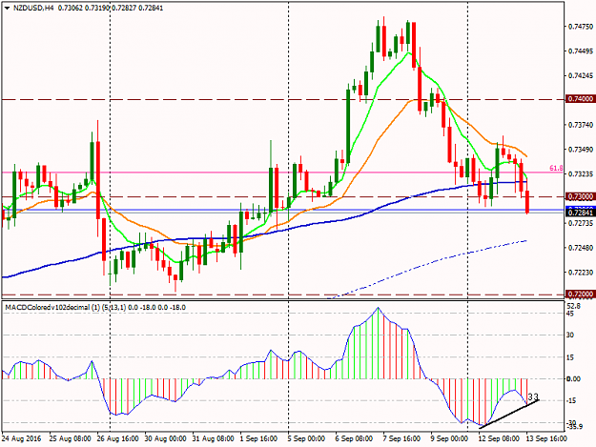This screenshot has height=447, width=596.
Task: Click the MACDColoredv102decimal indicator label
Action: click(95, 307)
